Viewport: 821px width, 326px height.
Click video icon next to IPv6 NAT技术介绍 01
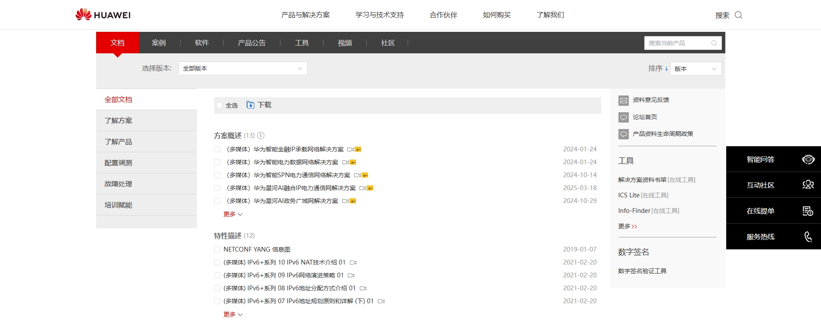[x=353, y=262]
